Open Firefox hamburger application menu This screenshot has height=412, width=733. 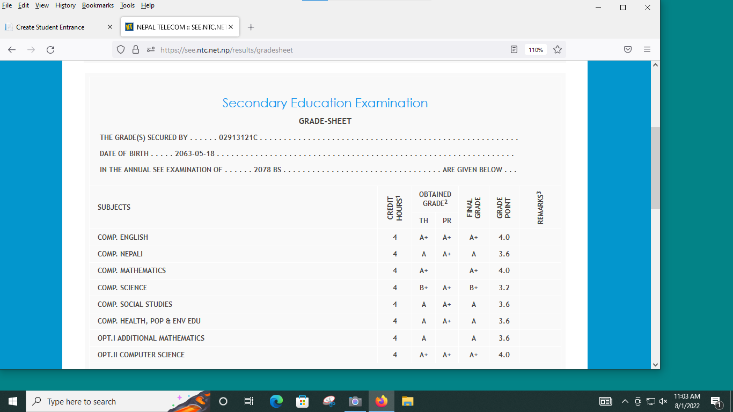[x=647, y=50]
